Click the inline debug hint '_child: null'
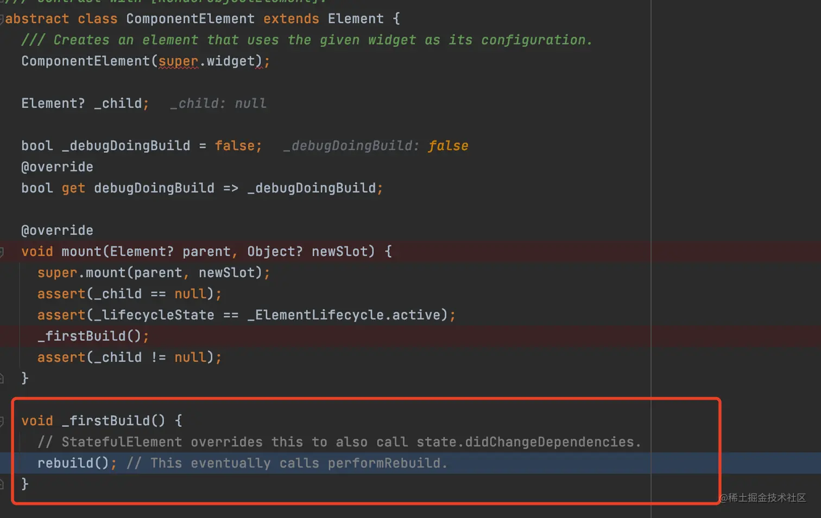This screenshot has height=518, width=821. pyautogui.click(x=218, y=104)
